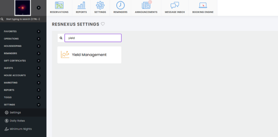This screenshot has width=278, height=137.
Task: Click the Yield Management chart icon
Action: (65, 55)
